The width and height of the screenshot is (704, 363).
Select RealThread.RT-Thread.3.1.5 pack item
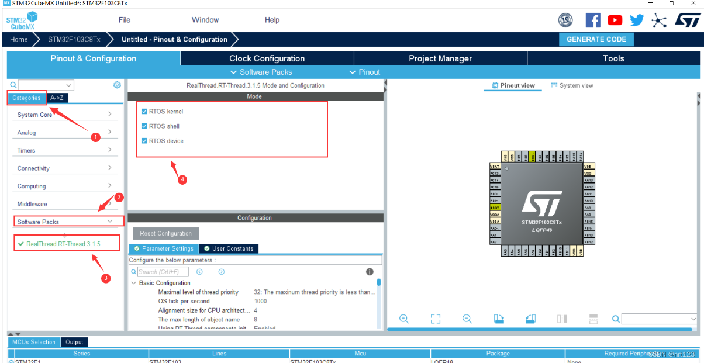coord(59,244)
